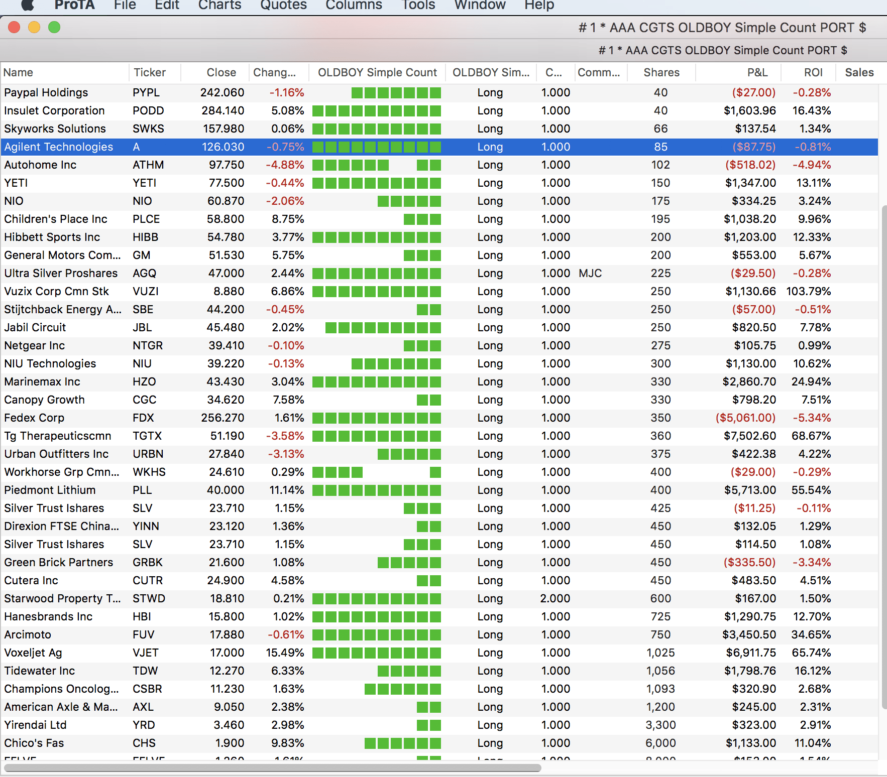The width and height of the screenshot is (887, 777).
Task: Select the Stijtchback Energy row
Action: pos(439,309)
